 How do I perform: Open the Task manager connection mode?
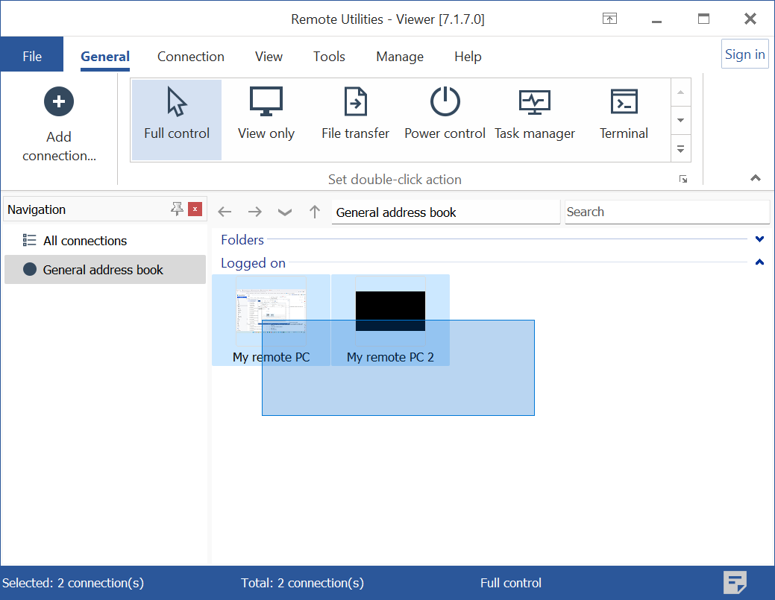coord(534,103)
